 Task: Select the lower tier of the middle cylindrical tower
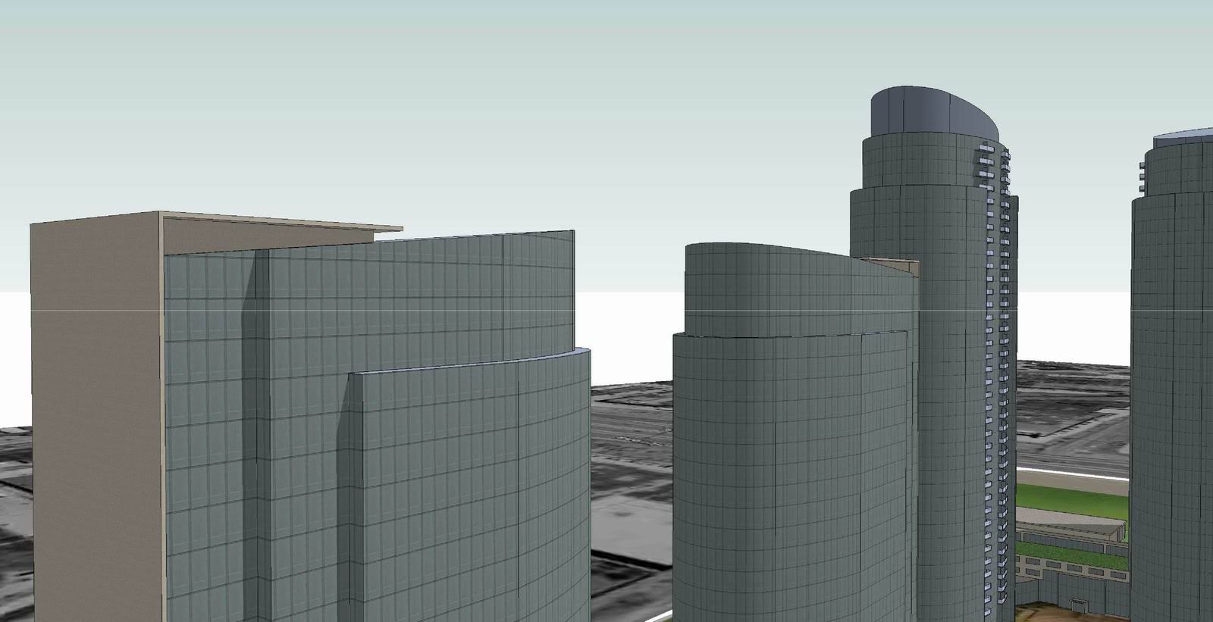pos(788,470)
